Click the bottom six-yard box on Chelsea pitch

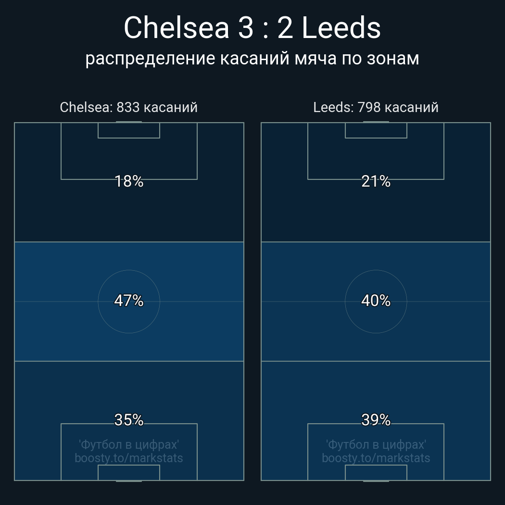pos(129,472)
